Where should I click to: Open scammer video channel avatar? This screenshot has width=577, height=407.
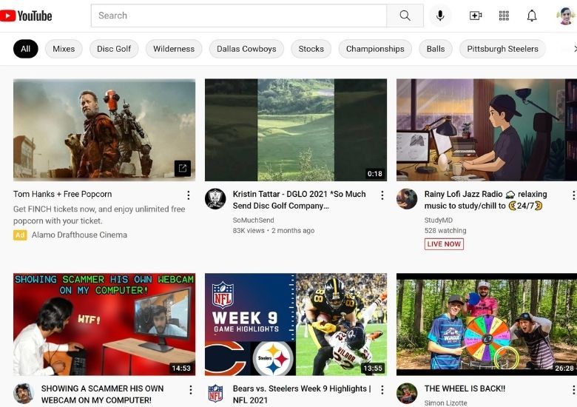click(24, 394)
